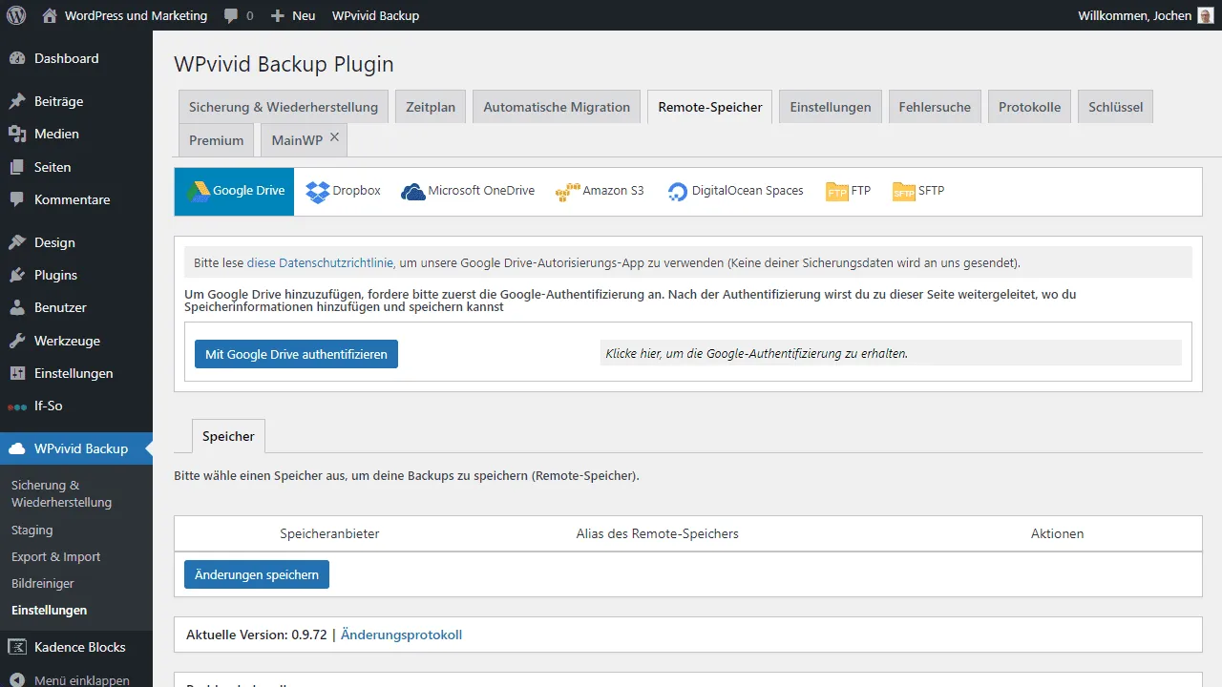Click the If-So colored dots icon
The image size is (1222, 687).
[x=17, y=406]
